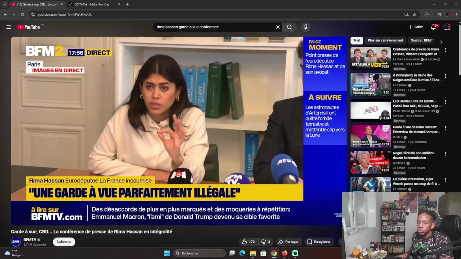The height and width of the screenshot is (259, 461).
Task: Visit the La France insoumise channel link
Action: point(406,59)
